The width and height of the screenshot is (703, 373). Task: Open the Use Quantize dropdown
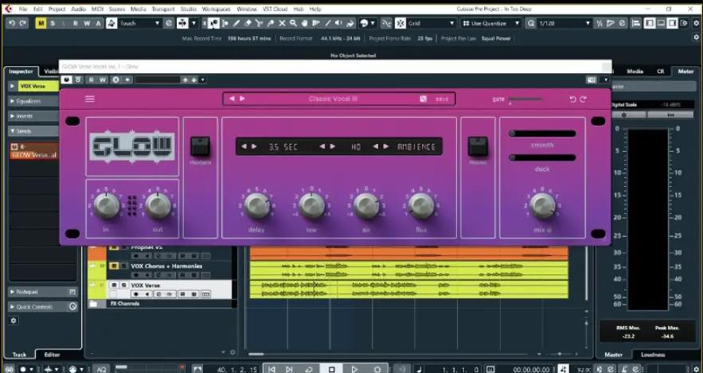pyautogui.click(x=492, y=23)
